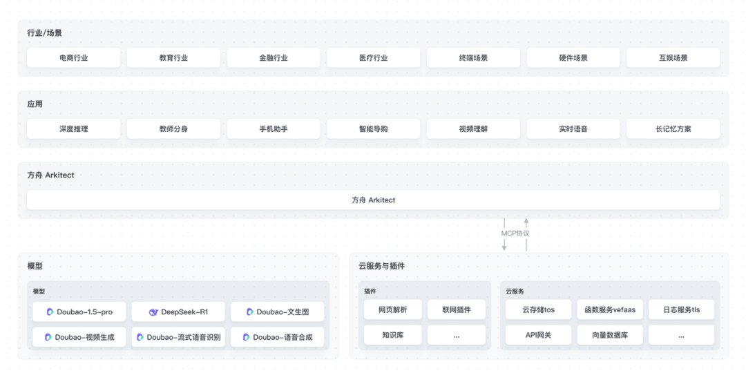
Task: Click the MCP协议 label
Action: [515, 233]
